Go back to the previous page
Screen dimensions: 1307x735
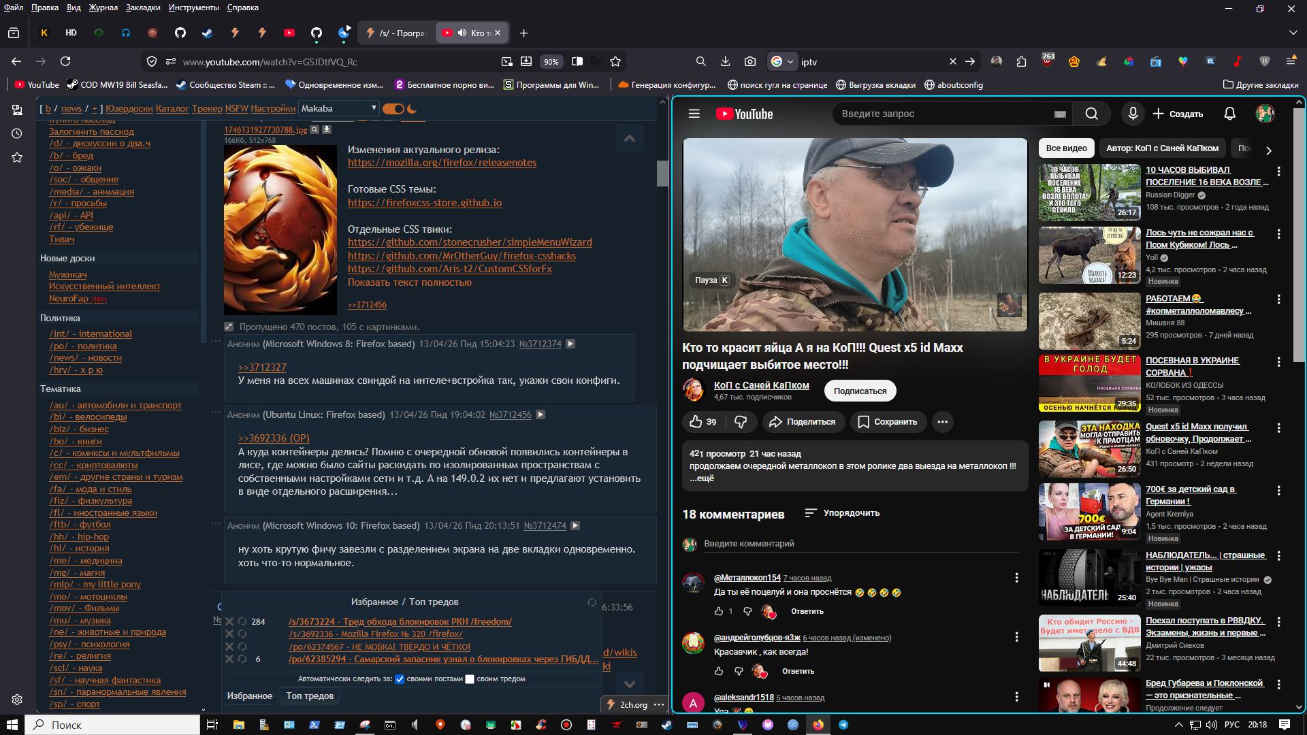coord(16,61)
